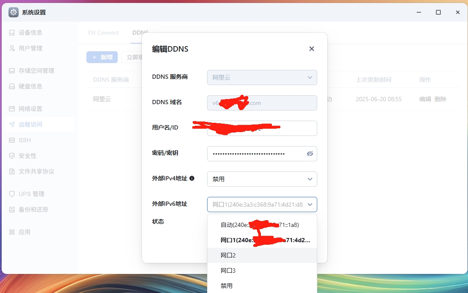Viewport: 468px width, 293px height.
Task: Click the 备份和还原 icon
Action: pyautogui.click(x=12, y=210)
